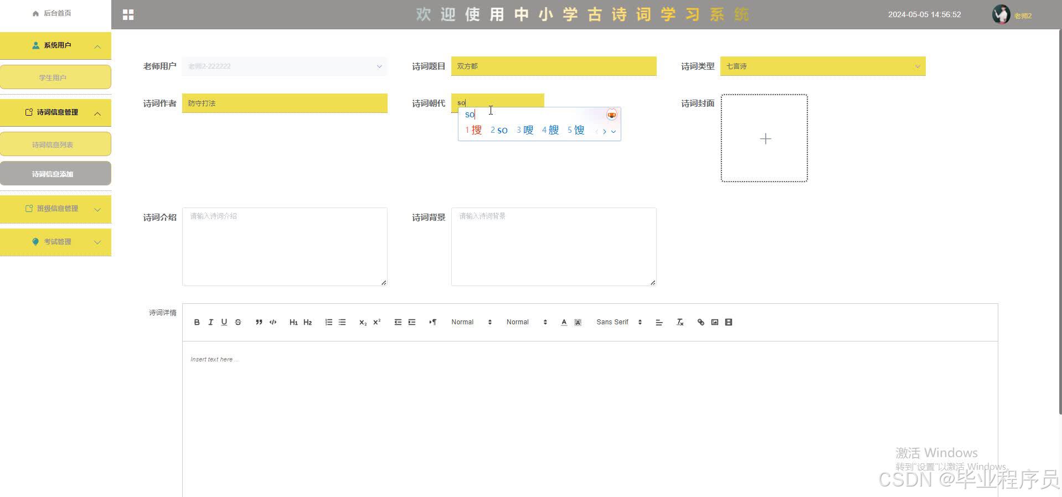The image size is (1062, 497).
Task: Collapse the 诗词信息管理 sidebar section
Action: click(x=55, y=112)
